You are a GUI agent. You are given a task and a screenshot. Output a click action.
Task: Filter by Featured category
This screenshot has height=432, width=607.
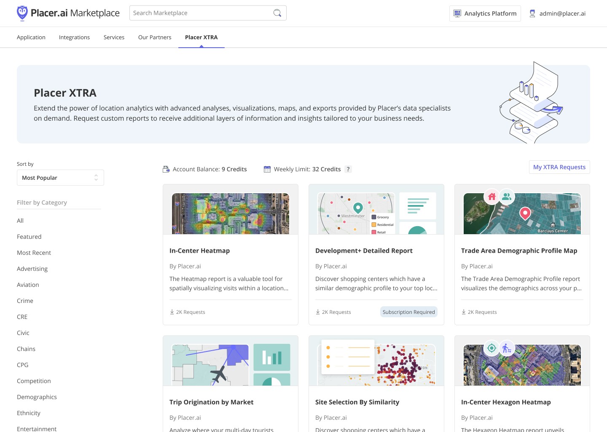point(29,237)
